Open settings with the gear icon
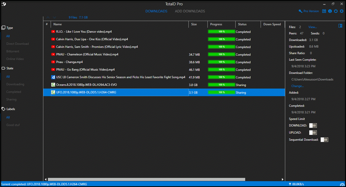The image size is (346, 187). (342, 11)
